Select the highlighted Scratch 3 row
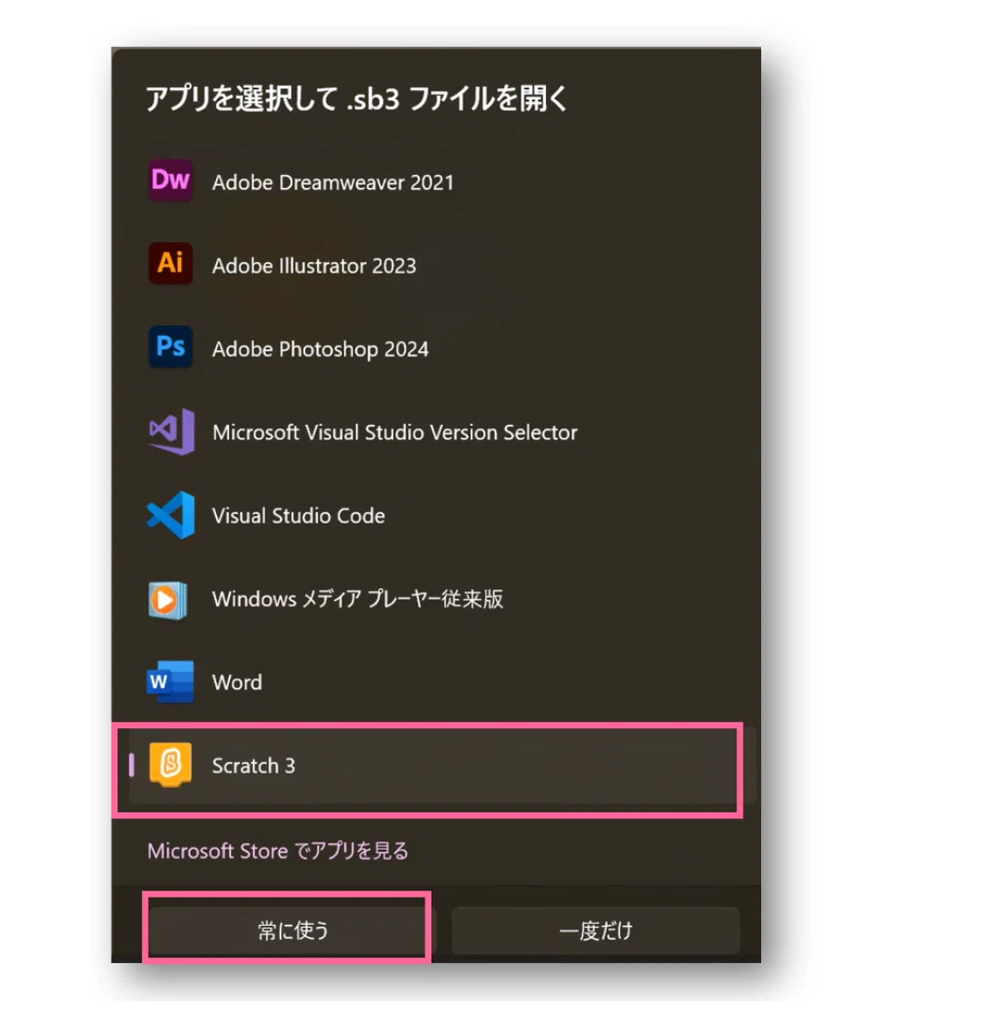Image resolution: width=991 pixels, height=1015 pixels. pyautogui.click(x=428, y=767)
